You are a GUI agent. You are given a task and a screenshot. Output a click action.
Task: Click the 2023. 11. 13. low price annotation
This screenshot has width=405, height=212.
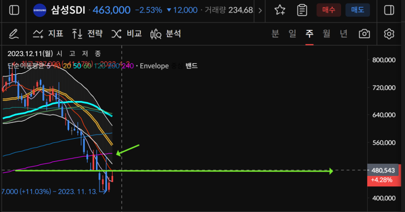click(49, 192)
